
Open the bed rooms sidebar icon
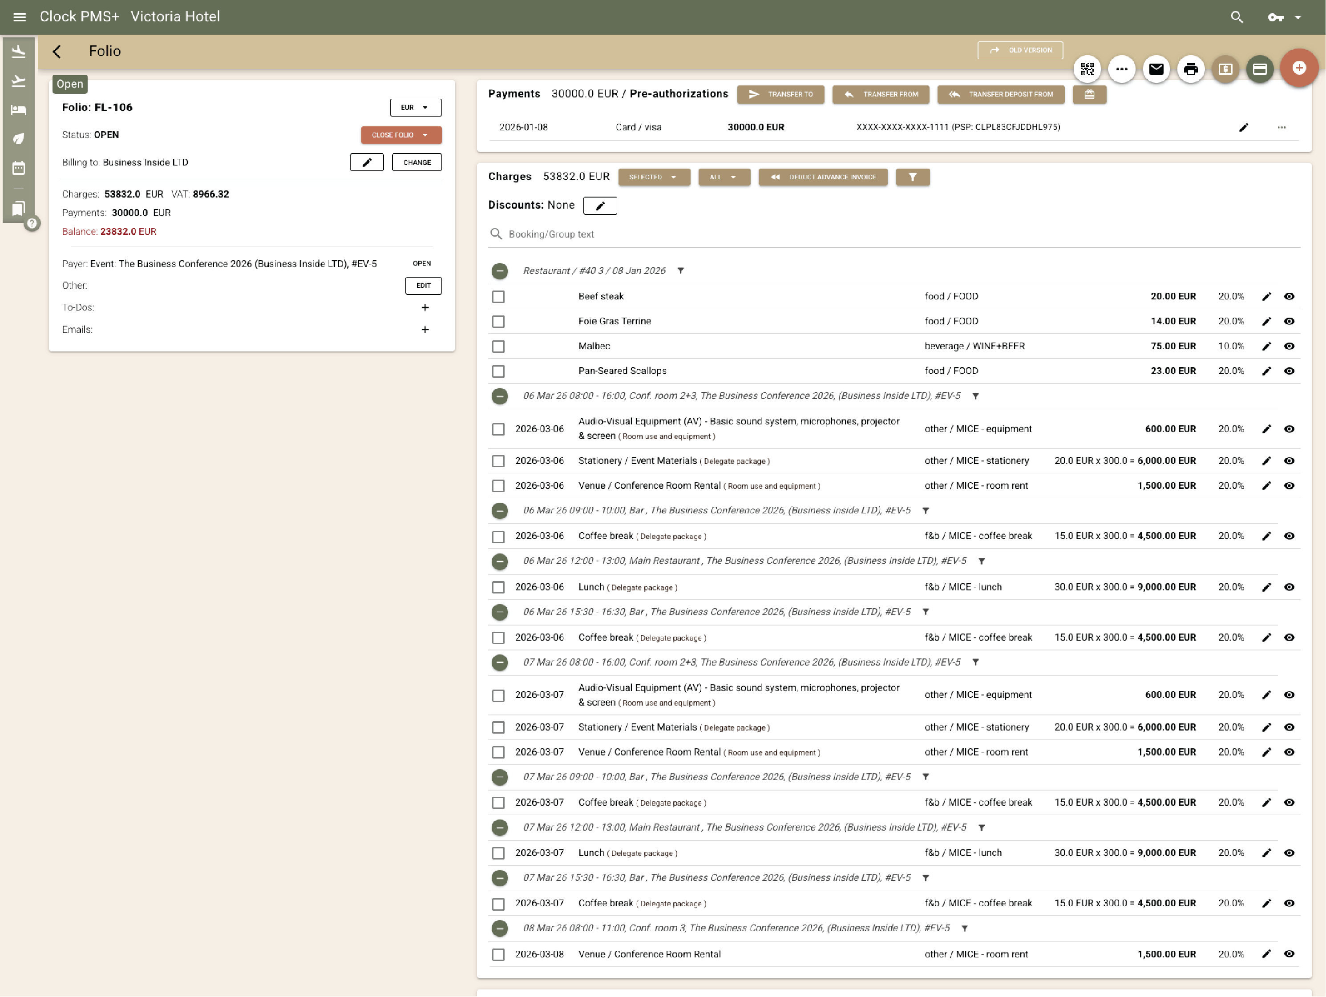pyautogui.click(x=19, y=110)
